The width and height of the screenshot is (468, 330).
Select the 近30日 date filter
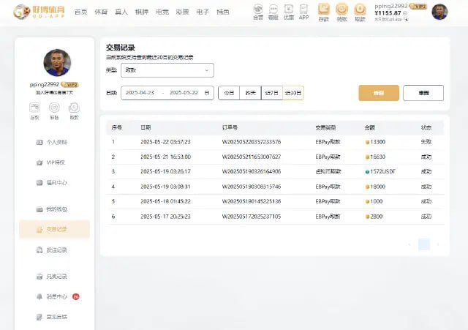point(292,93)
